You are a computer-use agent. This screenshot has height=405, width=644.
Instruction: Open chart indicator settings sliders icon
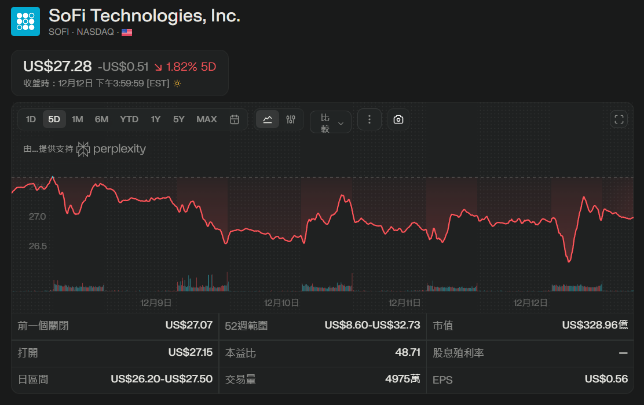pos(291,119)
